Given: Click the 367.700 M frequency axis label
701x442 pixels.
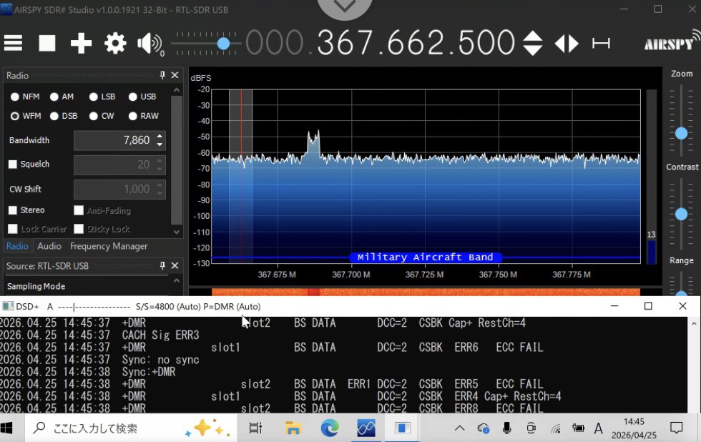Looking at the screenshot, I should [x=351, y=275].
